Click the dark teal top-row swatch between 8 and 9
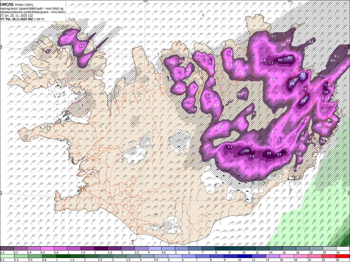The height and width of the screenshot is (262, 350). pyautogui.click(x=222, y=249)
